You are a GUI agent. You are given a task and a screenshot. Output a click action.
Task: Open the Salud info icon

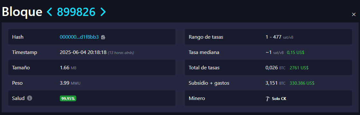[x=30, y=98]
